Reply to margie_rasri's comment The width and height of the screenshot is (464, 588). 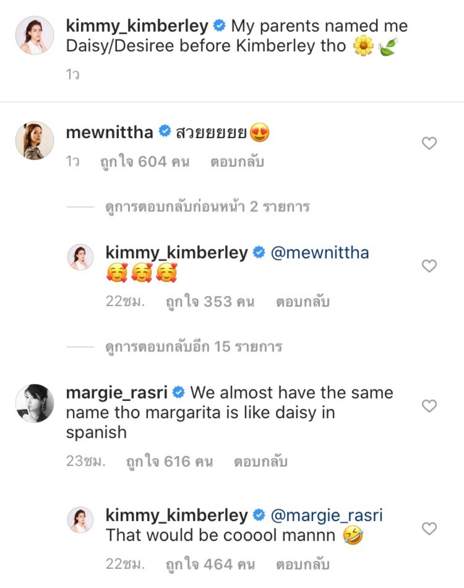point(261,462)
